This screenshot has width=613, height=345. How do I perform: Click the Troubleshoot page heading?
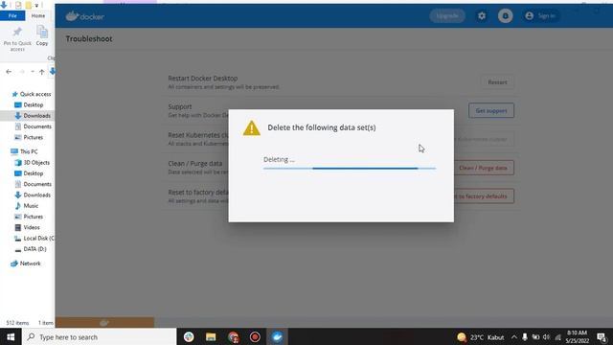click(x=89, y=38)
